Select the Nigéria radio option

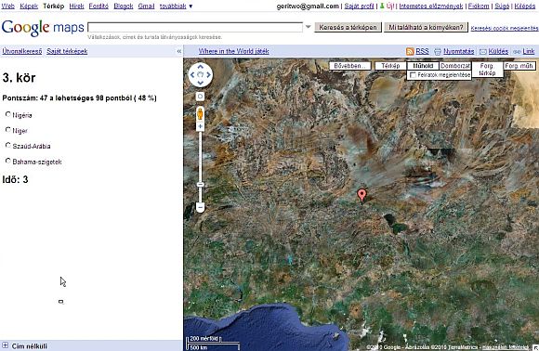click(x=8, y=114)
